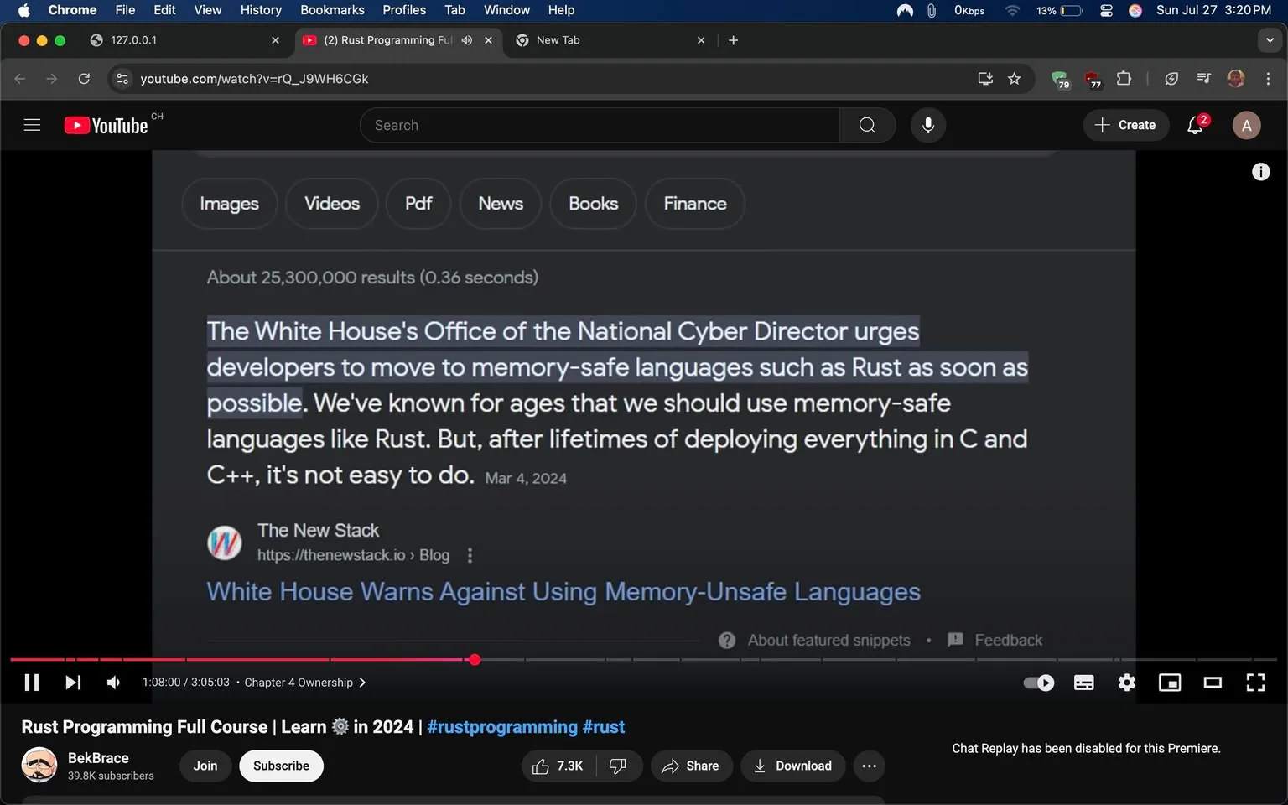Image resolution: width=1288 pixels, height=805 pixels.
Task: Open the Chrome tab search dropdown
Action: pos(1270,40)
